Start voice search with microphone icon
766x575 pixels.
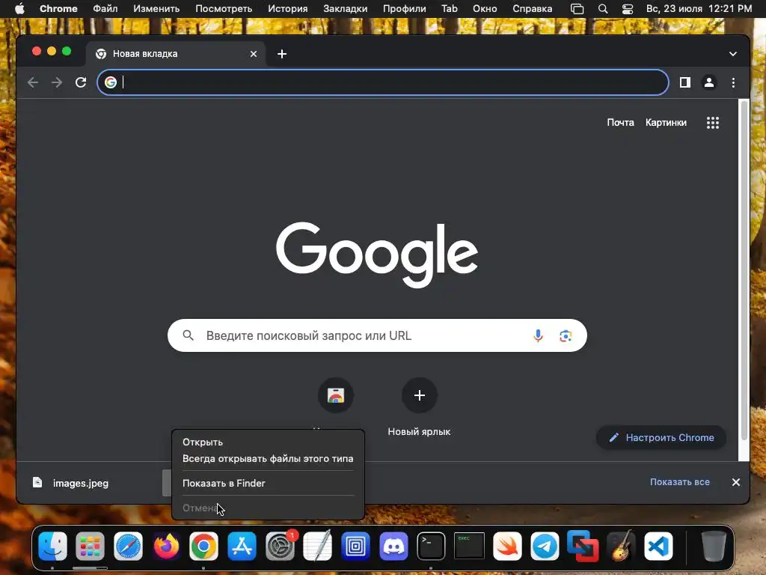pos(538,335)
